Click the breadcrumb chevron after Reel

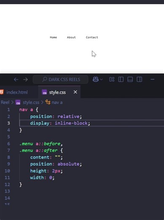coord(12,102)
